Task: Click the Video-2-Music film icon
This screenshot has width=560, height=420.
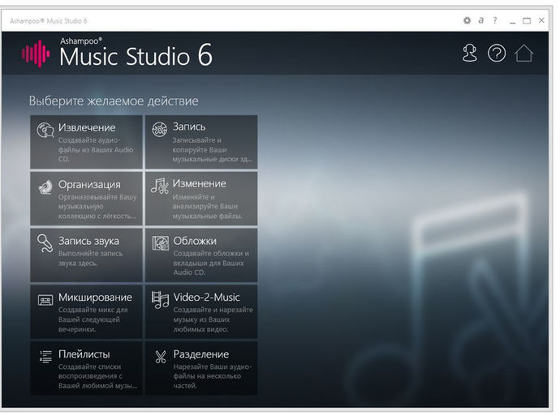Action: tap(161, 300)
